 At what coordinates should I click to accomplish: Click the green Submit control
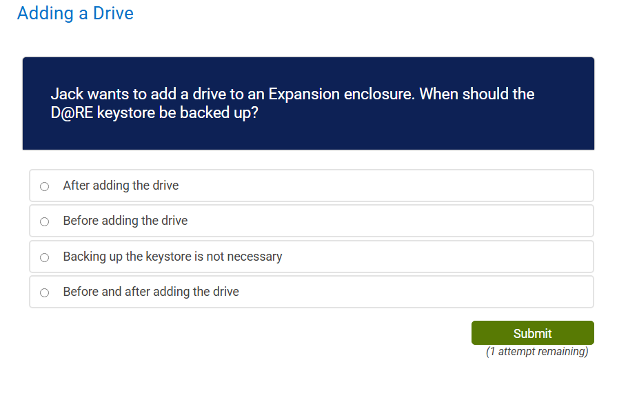[531, 332]
